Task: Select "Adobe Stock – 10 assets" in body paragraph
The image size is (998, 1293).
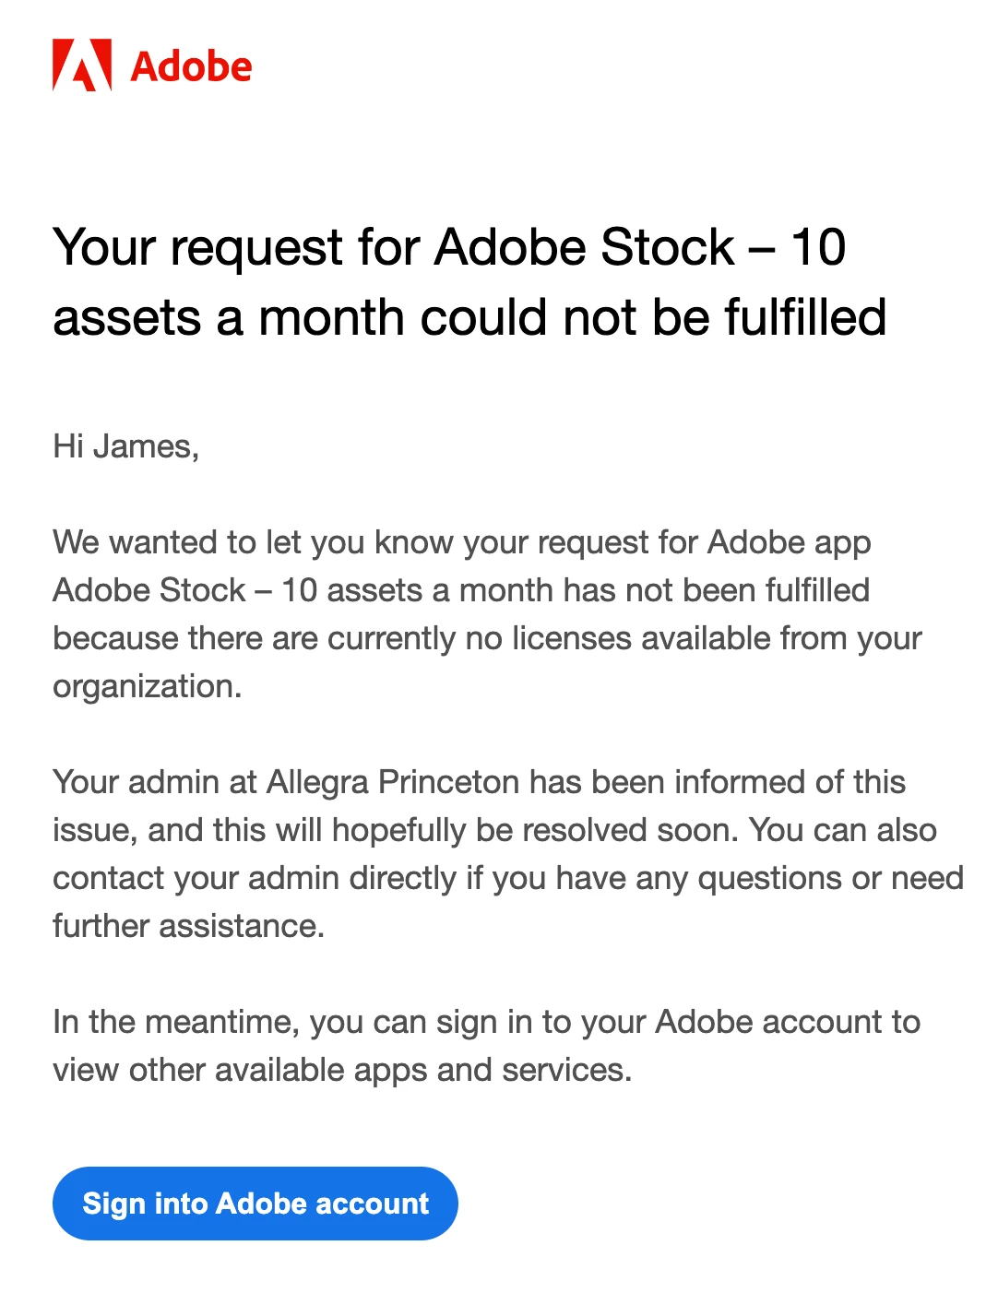Action: point(237,590)
